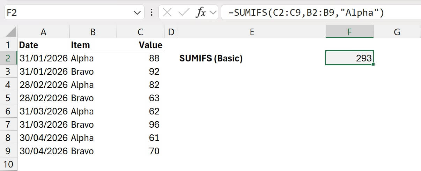This screenshot has width=421, height=171.
Task: Expand the formula bar options chevron
Action: [x=213, y=13]
